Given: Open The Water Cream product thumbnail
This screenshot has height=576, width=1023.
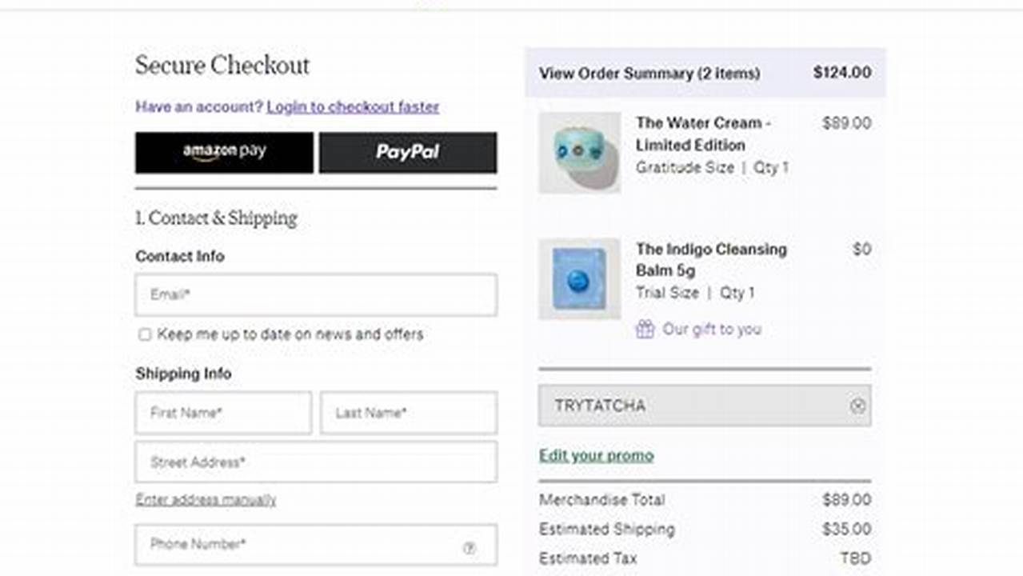Looking at the screenshot, I should point(579,153).
